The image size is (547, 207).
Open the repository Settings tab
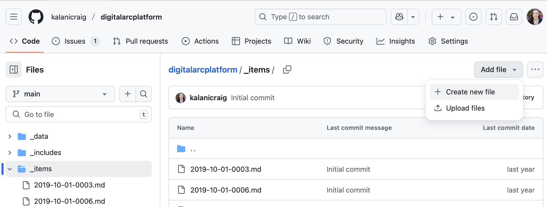[x=448, y=41]
